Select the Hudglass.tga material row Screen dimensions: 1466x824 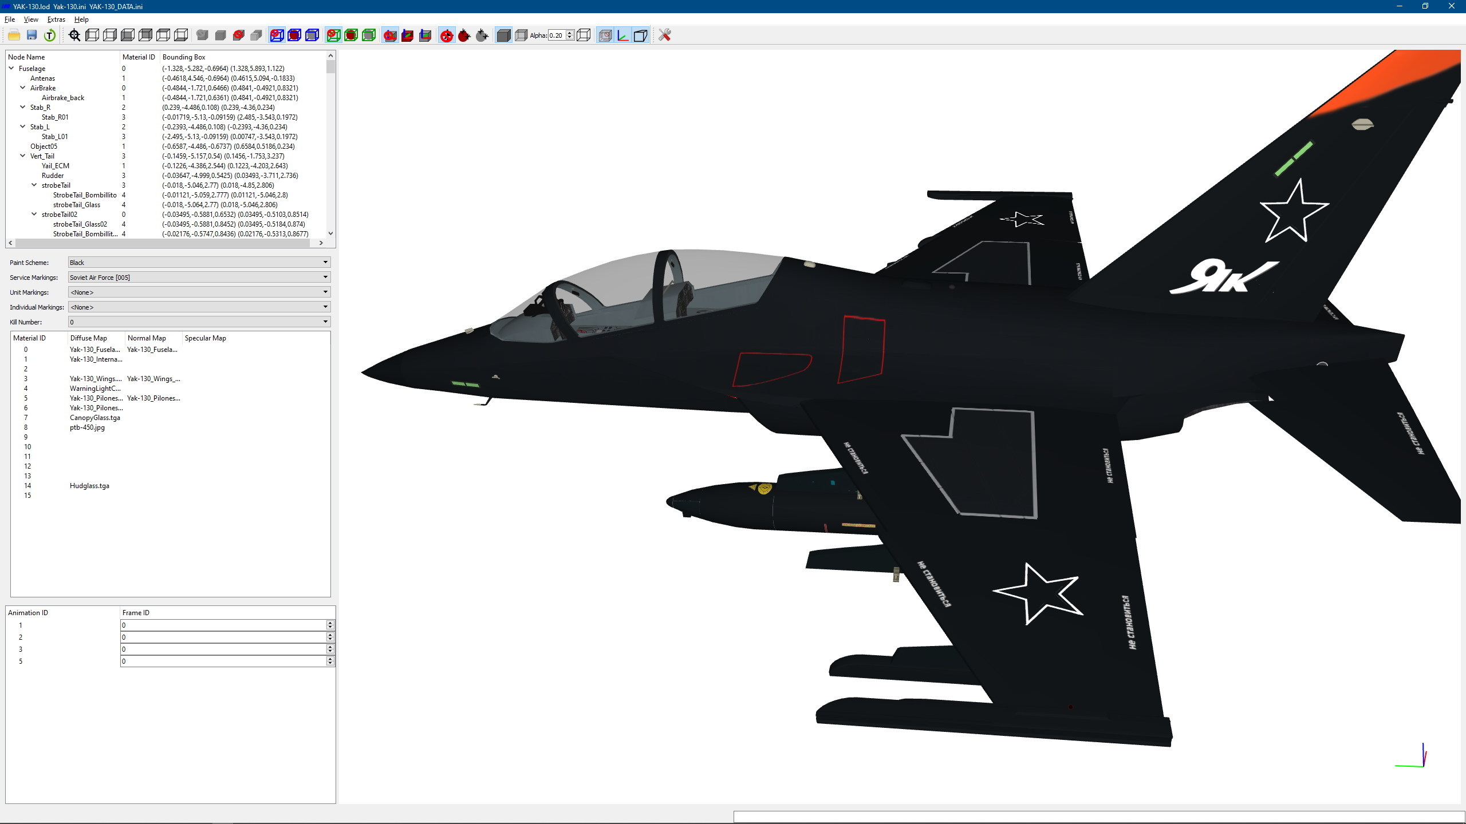coord(170,486)
